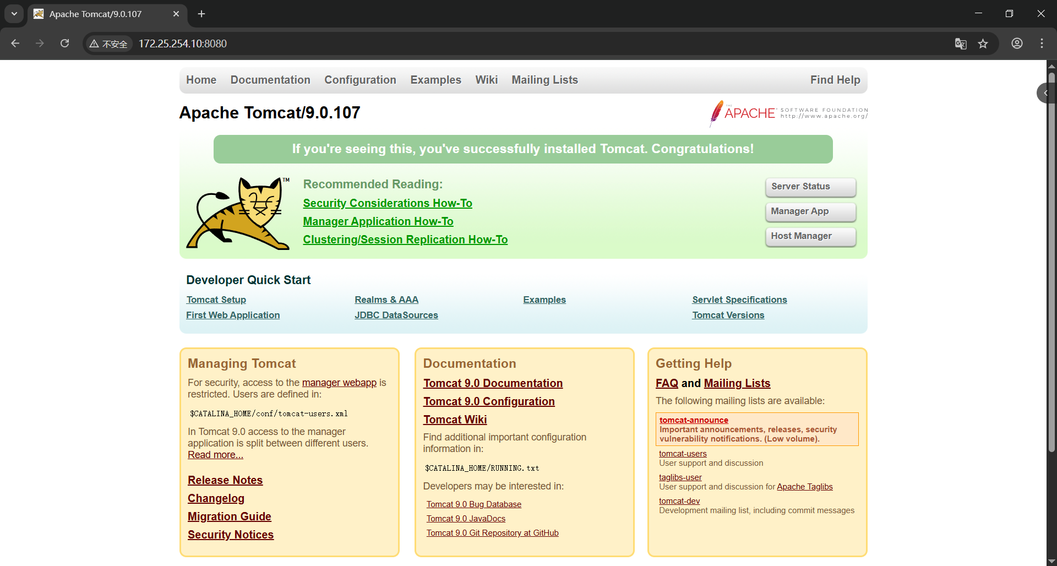Open the JDBC DataSources link
The width and height of the screenshot is (1057, 566).
[396, 315]
